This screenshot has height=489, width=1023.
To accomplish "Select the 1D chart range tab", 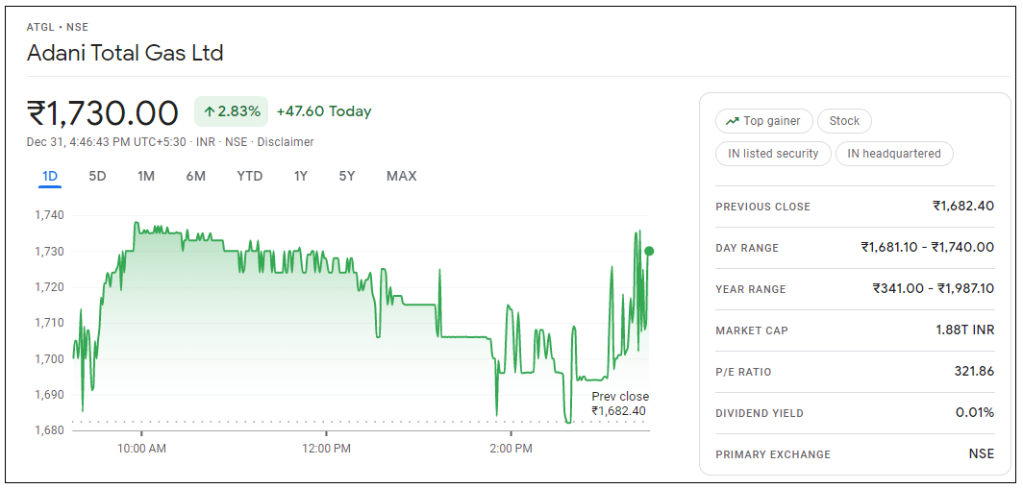I will click(50, 176).
